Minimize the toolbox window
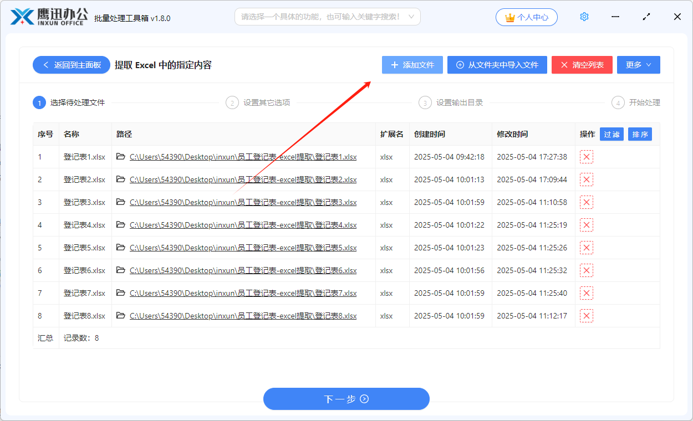Image resolution: width=693 pixels, height=421 pixels. pyautogui.click(x=615, y=17)
